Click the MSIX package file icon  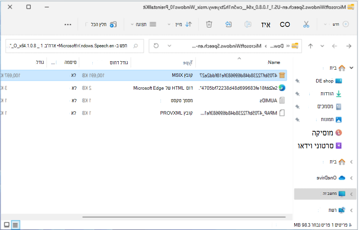tap(282, 75)
